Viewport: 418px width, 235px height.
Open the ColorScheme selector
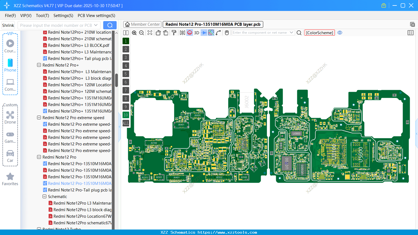point(319,33)
